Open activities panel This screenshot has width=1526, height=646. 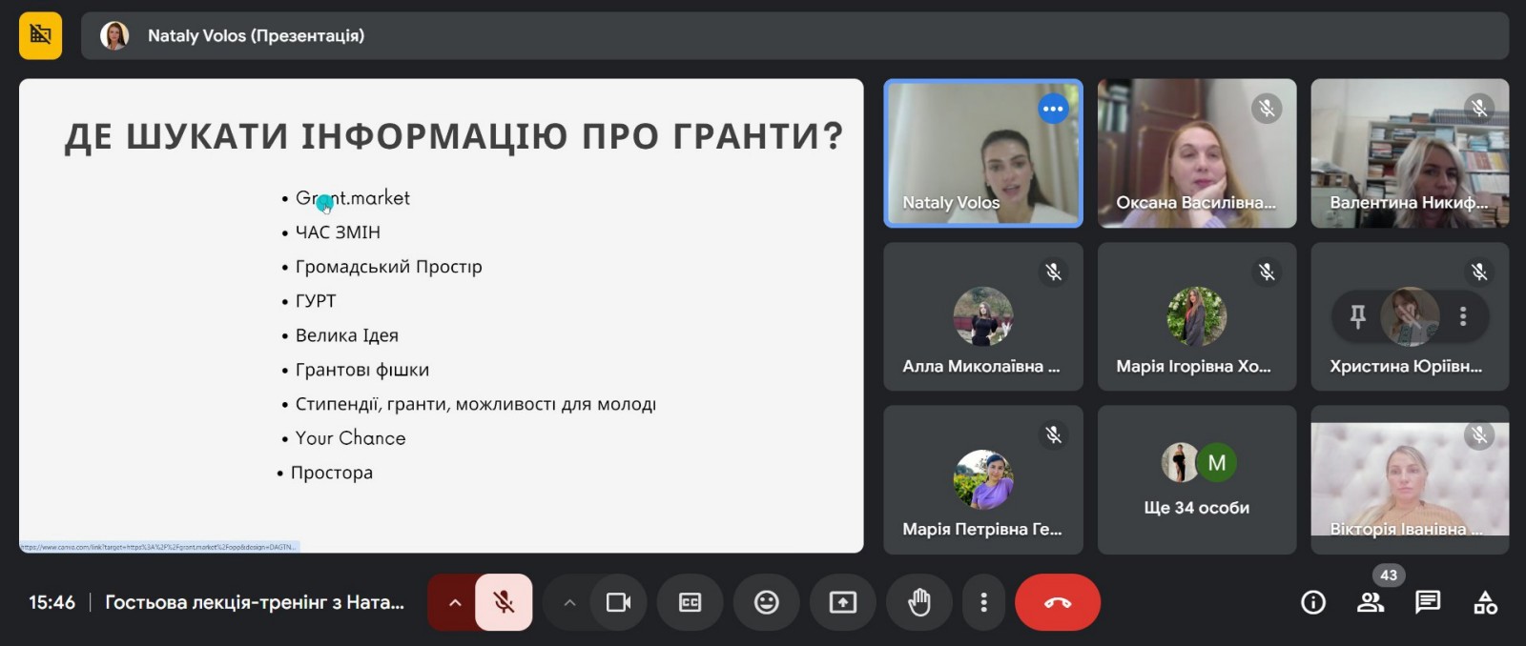tap(1485, 602)
